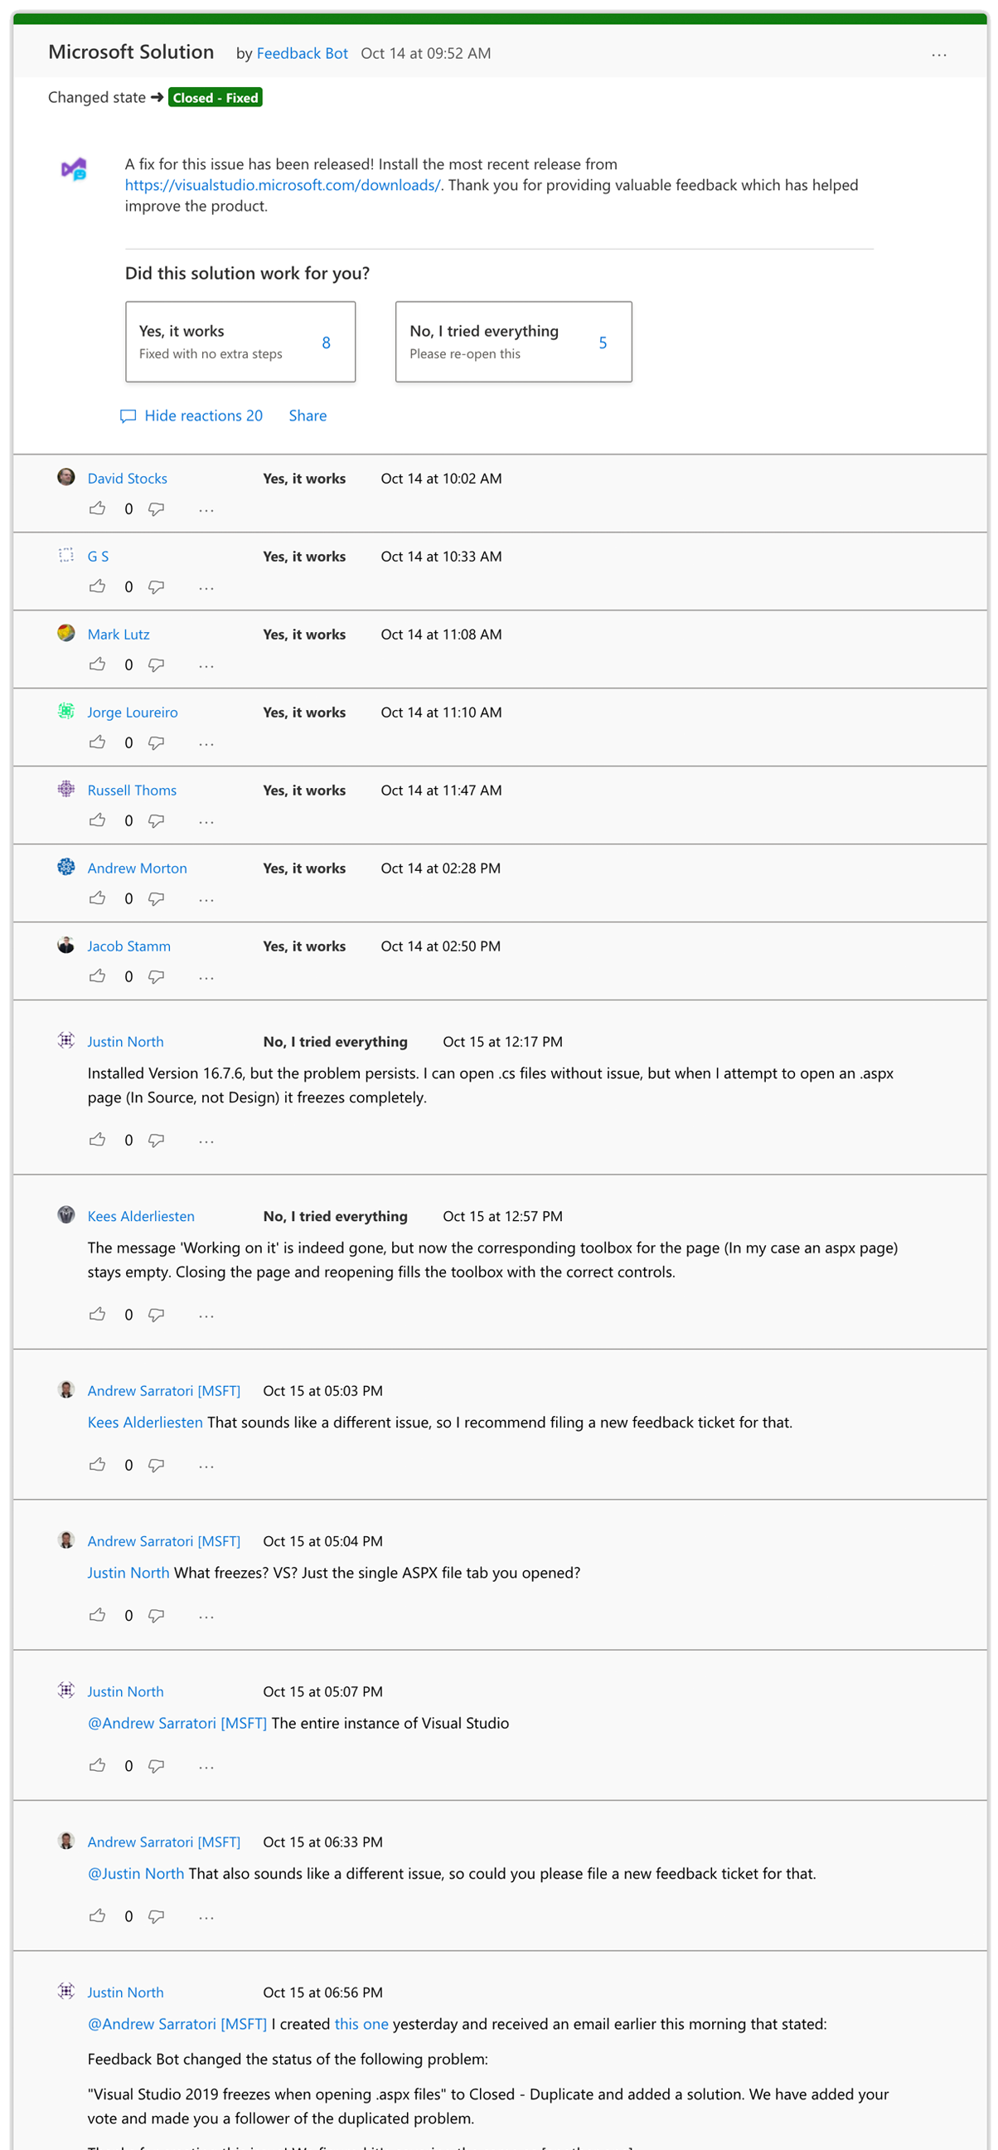Collapse reactions with Hide reactions 20
998x2150 pixels.
(191, 416)
